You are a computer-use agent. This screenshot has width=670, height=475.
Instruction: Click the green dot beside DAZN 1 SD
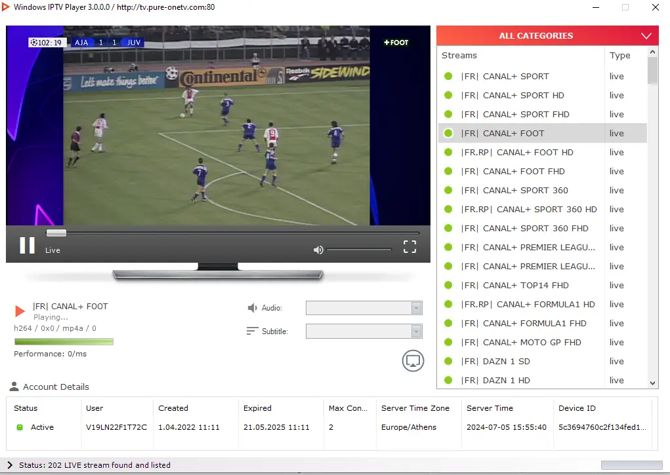448,361
